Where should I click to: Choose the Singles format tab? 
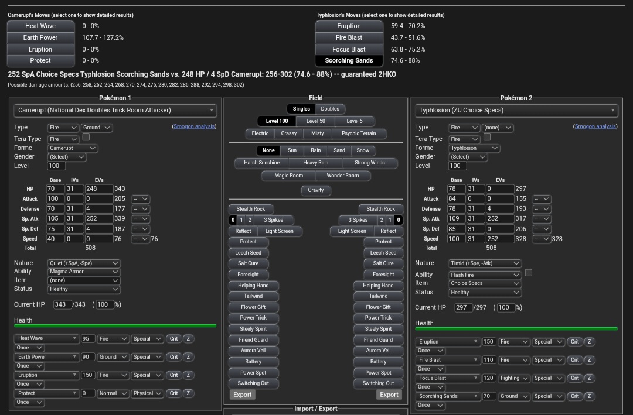(x=301, y=109)
